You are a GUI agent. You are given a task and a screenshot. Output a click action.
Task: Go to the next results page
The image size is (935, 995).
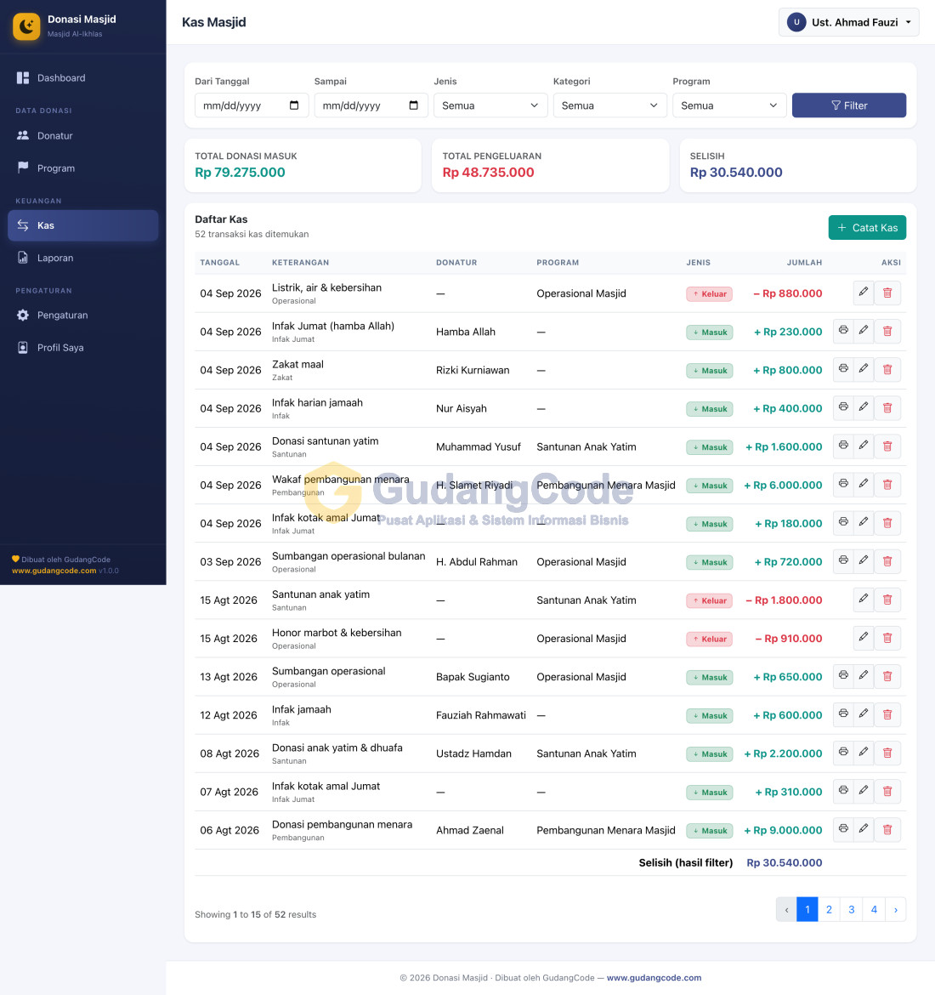(x=896, y=909)
